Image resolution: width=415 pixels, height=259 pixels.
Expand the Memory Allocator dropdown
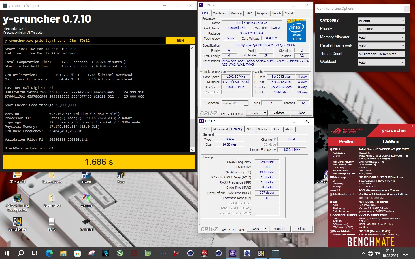click(382, 37)
